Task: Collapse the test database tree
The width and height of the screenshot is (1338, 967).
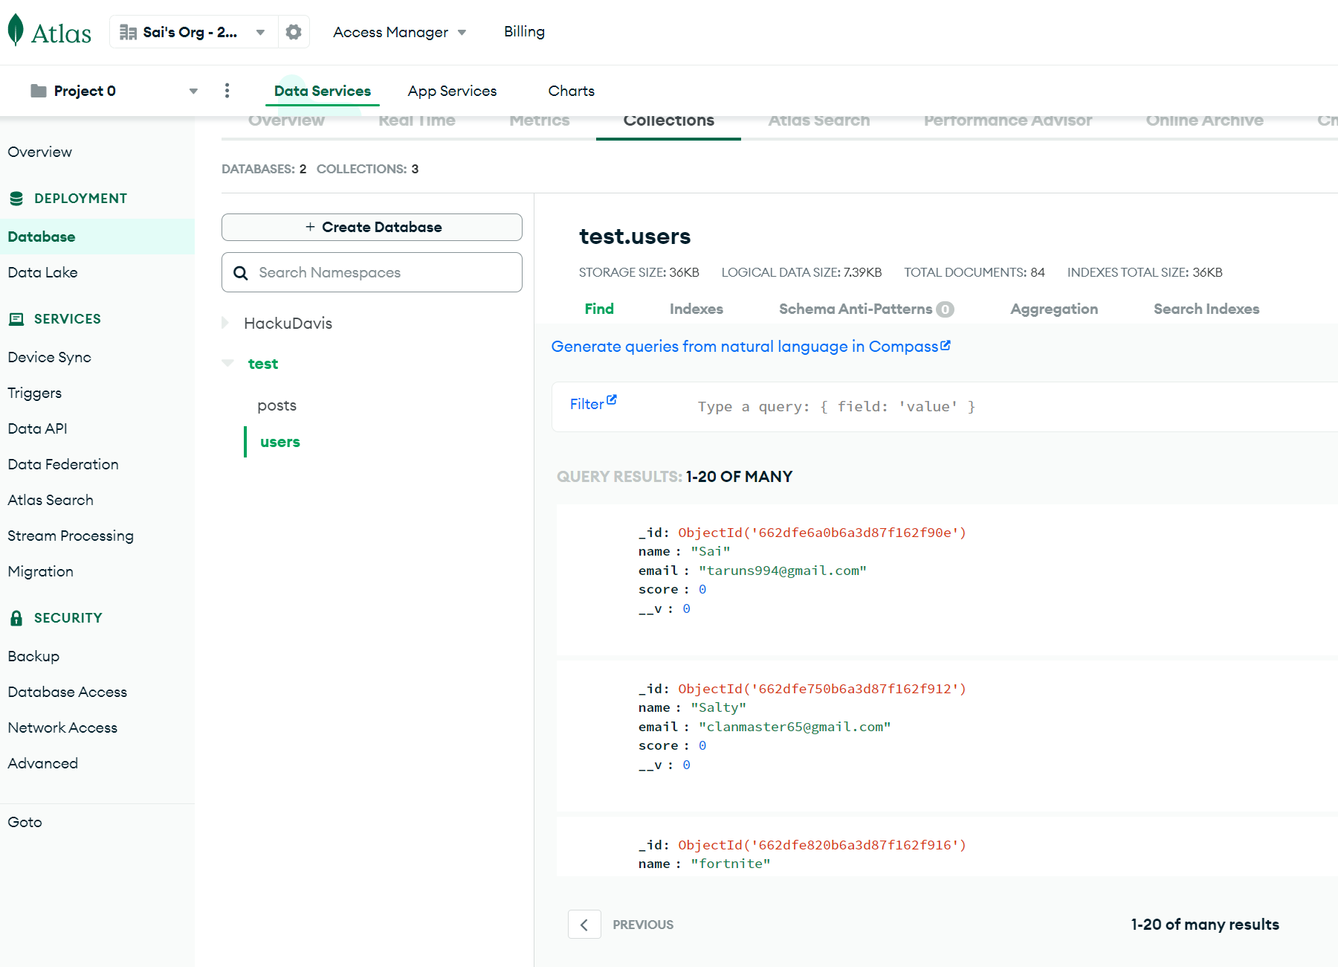Action: pos(227,363)
